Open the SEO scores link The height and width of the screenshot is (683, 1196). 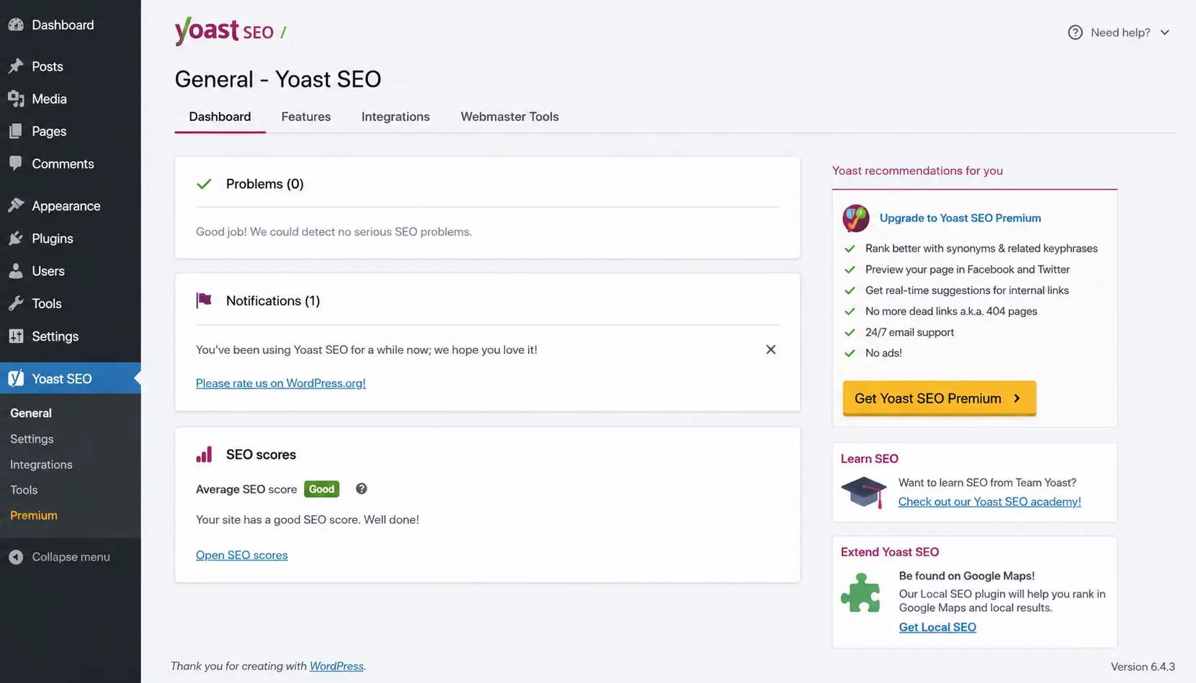[242, 555]
